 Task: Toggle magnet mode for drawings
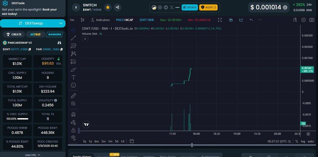[73, 114]
